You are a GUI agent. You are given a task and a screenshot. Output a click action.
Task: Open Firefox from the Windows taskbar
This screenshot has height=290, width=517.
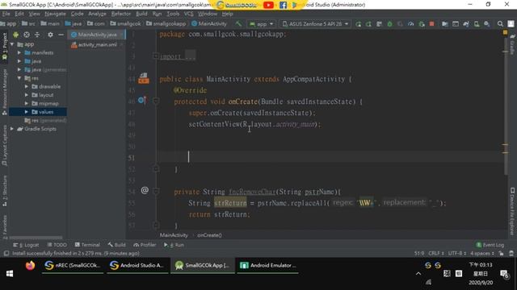point(30,265)
